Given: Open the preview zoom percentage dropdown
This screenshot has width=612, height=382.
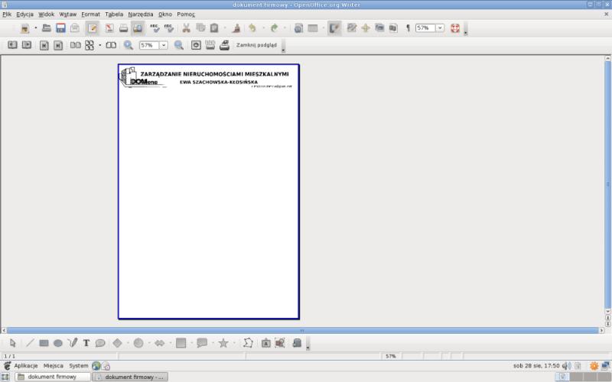Looking at the screenshot, I should pyautogui.click(x=164, y=45).
